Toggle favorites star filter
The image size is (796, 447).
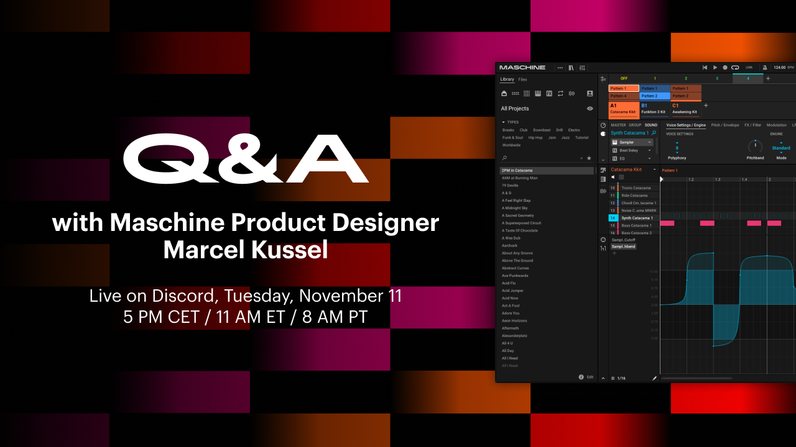[590, 158]
